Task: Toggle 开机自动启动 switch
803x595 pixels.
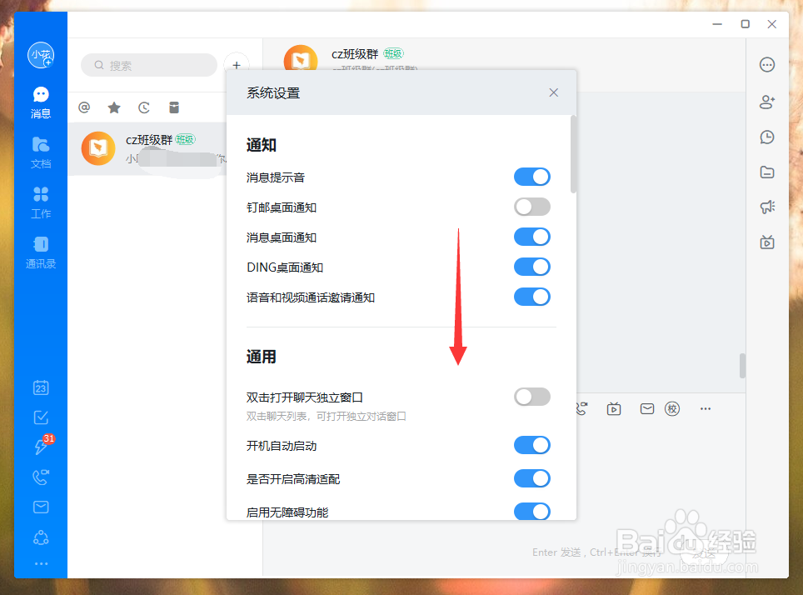Action: tap(532, 445)
